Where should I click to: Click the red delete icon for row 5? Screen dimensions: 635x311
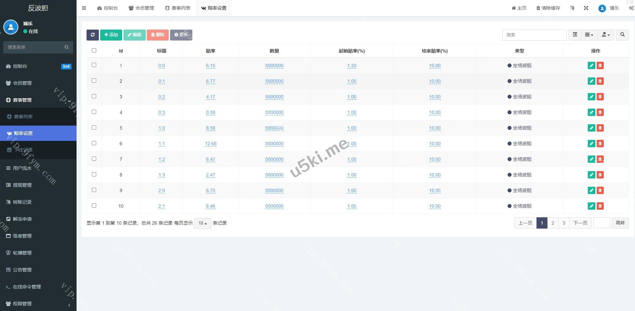coord(600,128)
